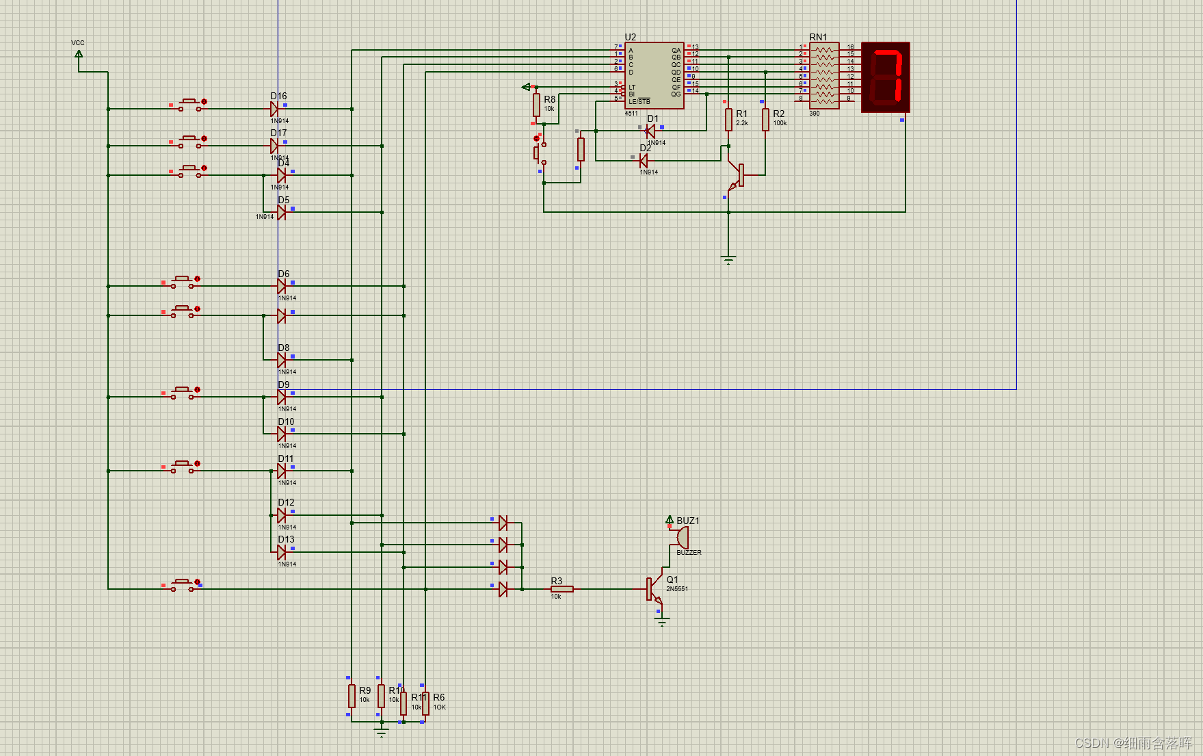The image size is (1203, 756).
Task: Click the ground symbol below Q1
Action: 662,622
